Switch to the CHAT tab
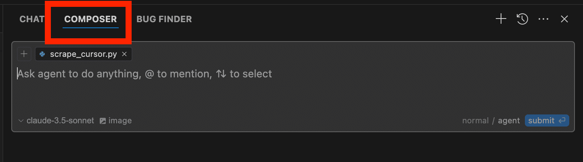 click(31, 19)
